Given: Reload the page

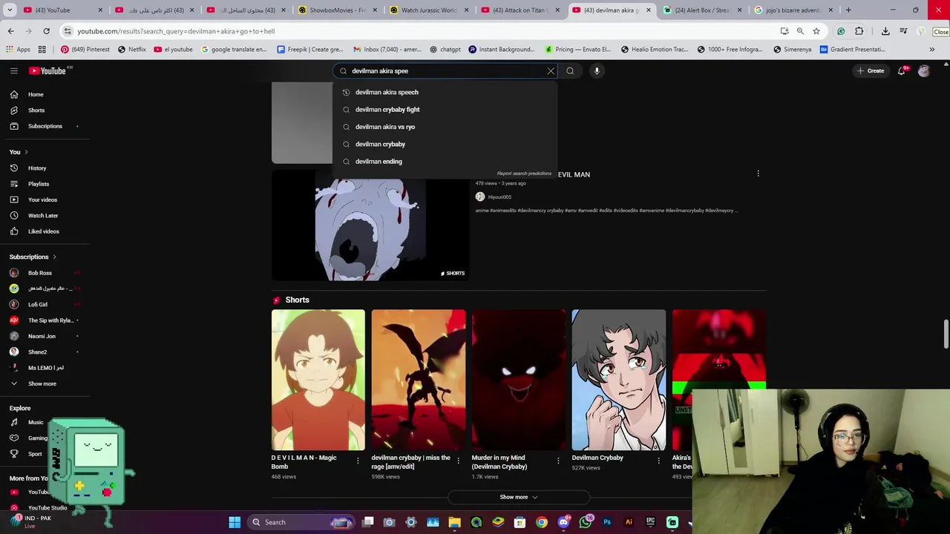Looking at the screenshot, I should click(x=46, y=31).
